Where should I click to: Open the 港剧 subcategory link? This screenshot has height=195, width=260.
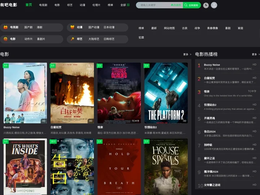39,27
